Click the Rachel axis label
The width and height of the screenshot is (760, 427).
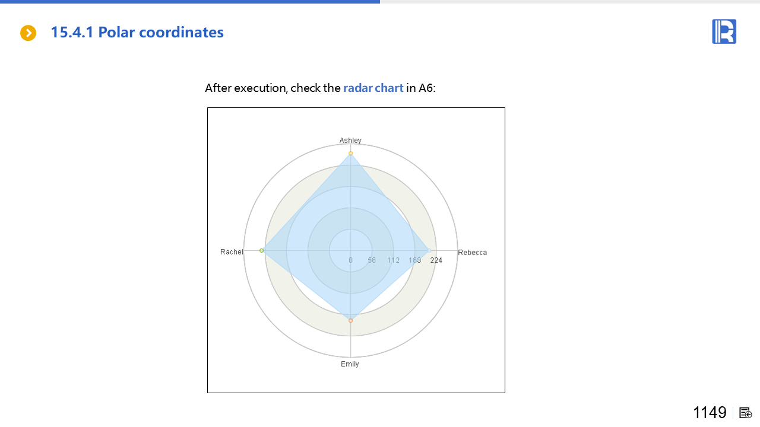(232, 252)
